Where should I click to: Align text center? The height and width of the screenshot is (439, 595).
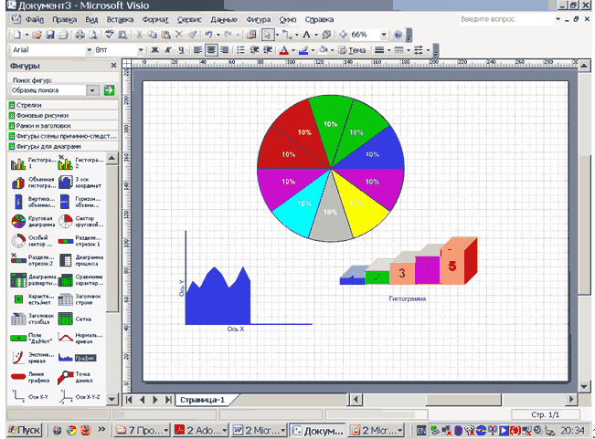[x=211, y=50]
